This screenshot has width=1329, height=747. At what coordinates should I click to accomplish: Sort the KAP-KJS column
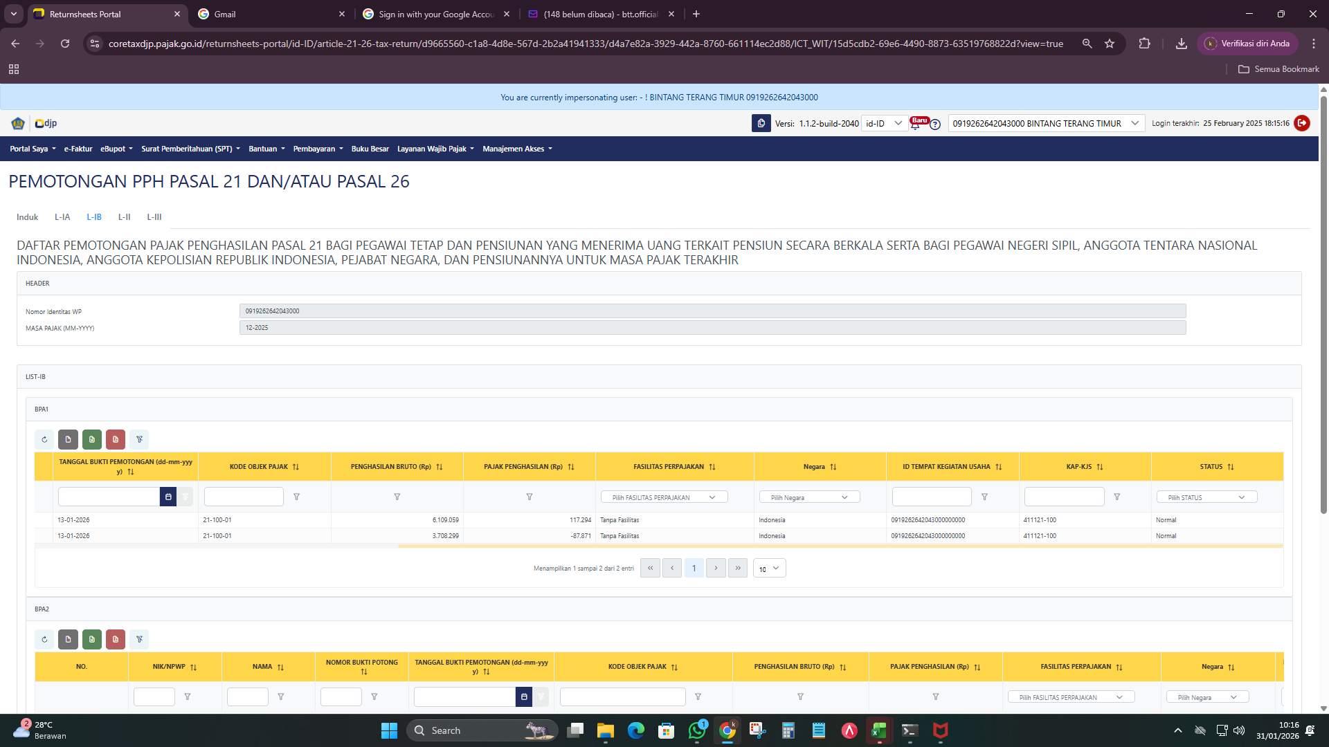(x=1099, y=466)
